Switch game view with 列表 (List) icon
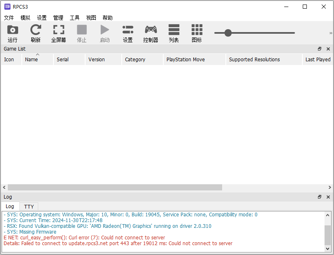This screenshot has height=255, width=334. (x=174, y=33)
